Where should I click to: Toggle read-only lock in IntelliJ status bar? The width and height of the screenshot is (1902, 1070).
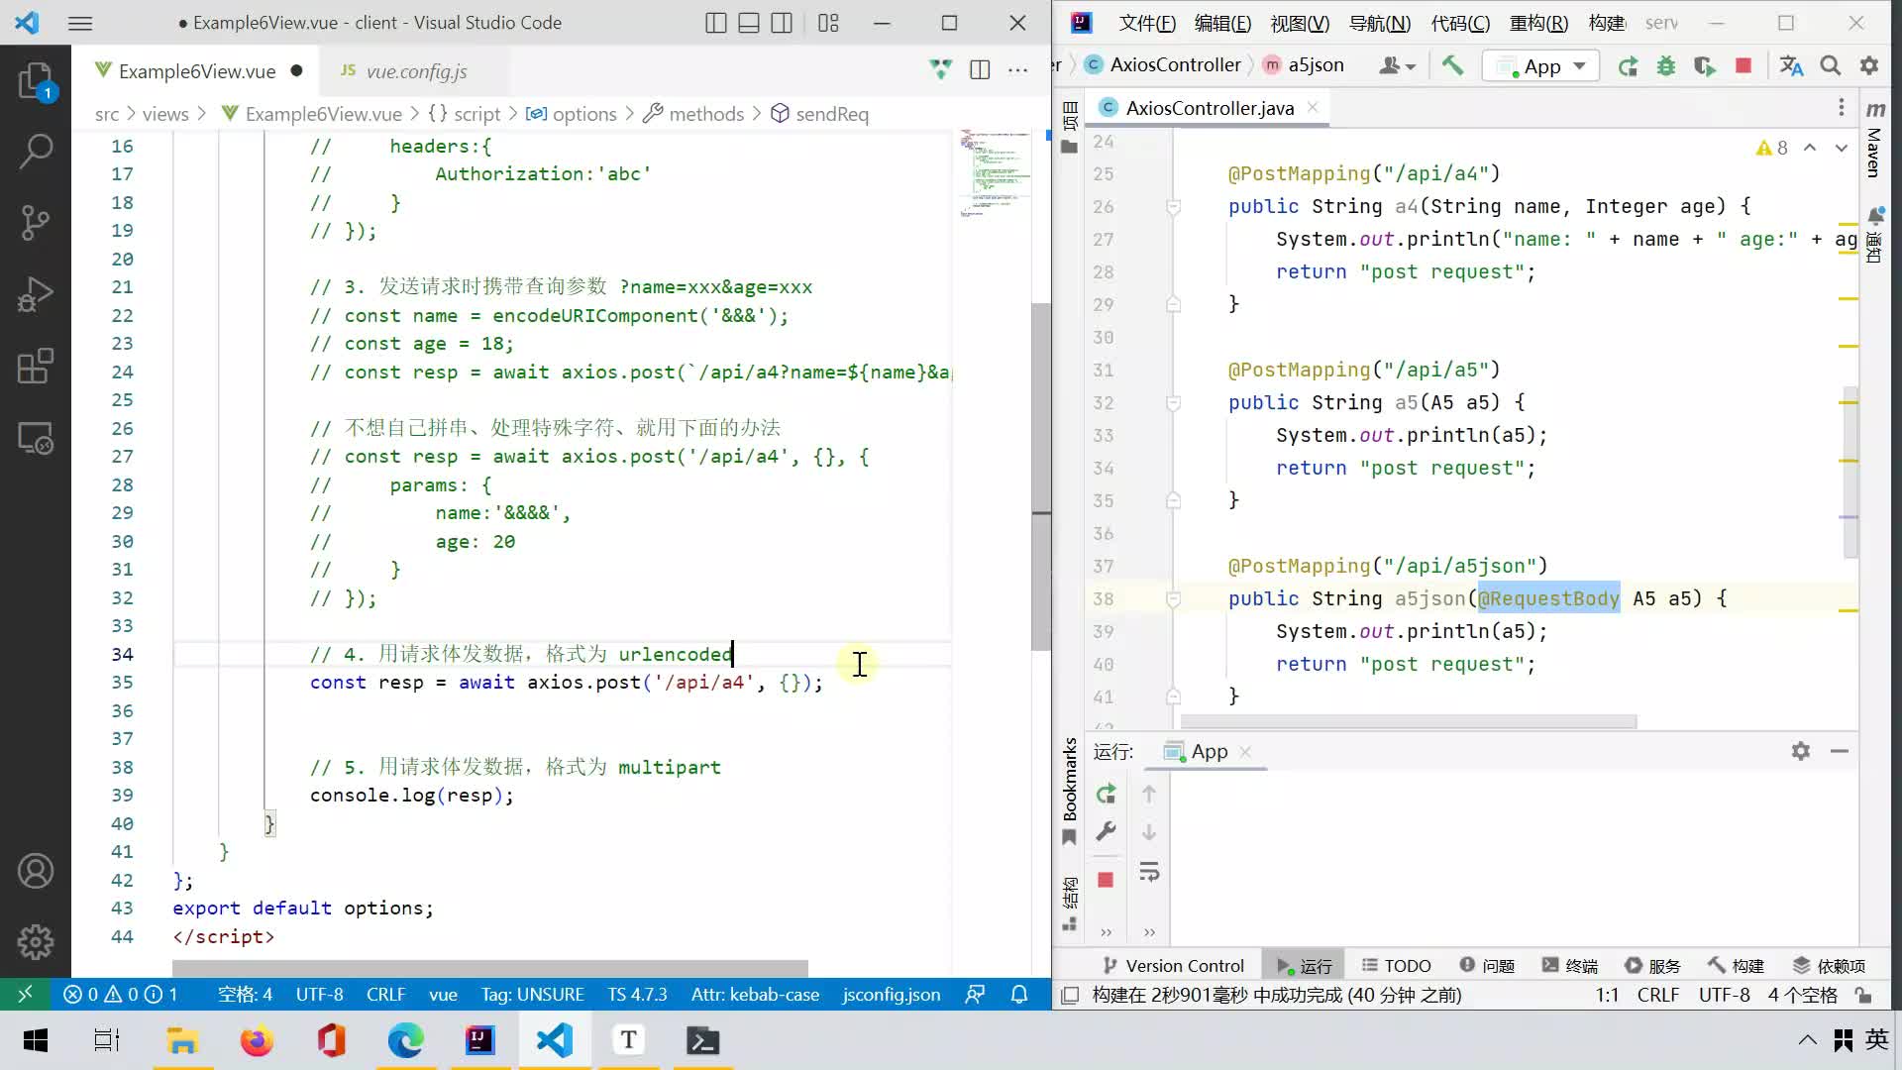[x=1863, y=995]
